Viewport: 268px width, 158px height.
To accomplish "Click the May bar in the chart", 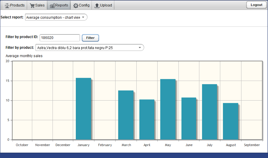I will click(x=168, y=109).
